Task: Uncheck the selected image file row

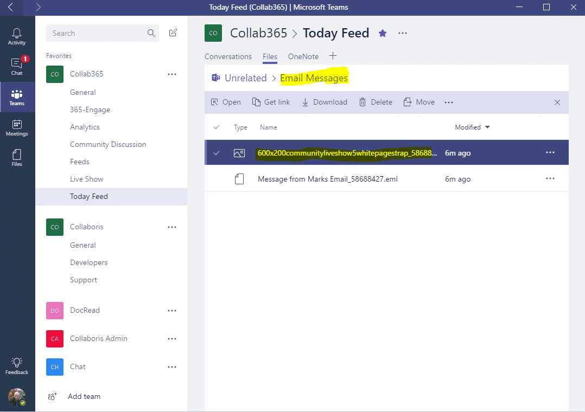Action: tap(217, 153)
